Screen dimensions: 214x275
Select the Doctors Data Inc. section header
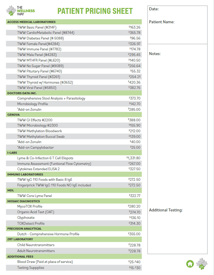[22, 93]
